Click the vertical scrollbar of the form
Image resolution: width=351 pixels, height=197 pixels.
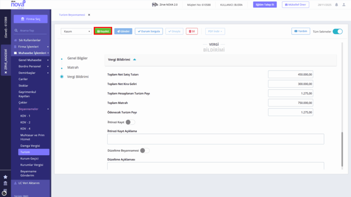[x=342, y=149]
